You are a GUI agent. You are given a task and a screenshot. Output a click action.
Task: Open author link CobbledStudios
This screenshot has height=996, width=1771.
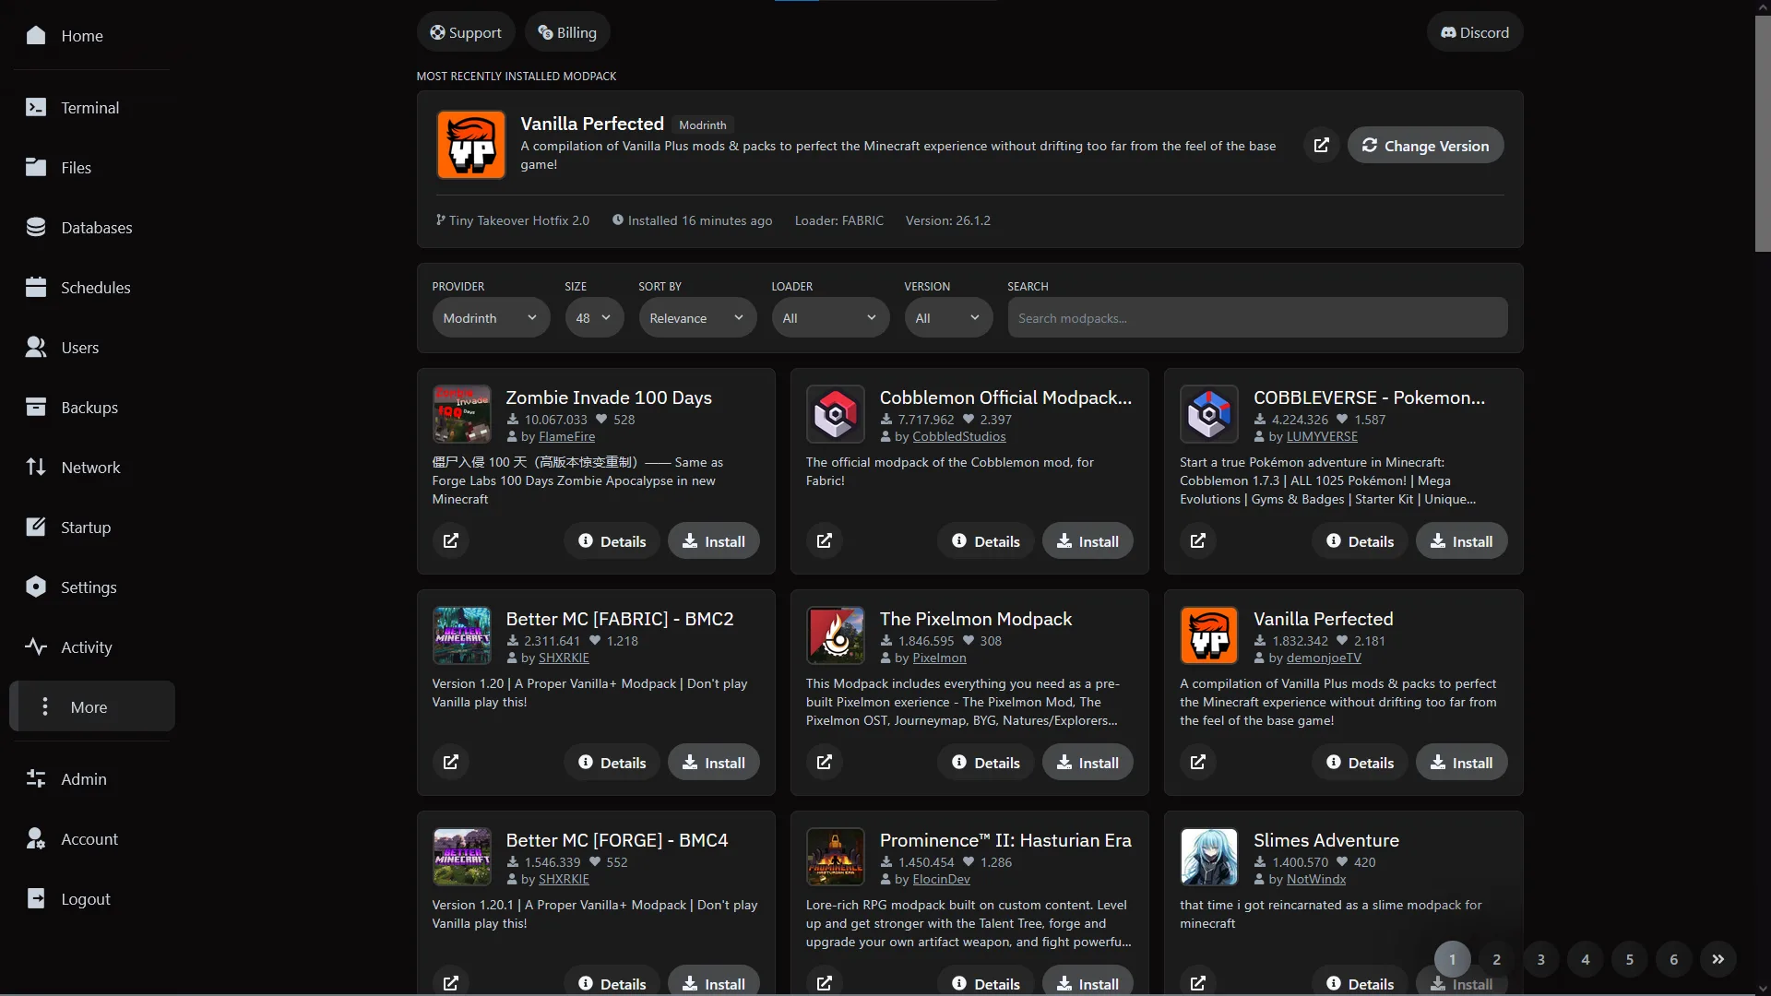pyautogui.click(x=959, y=436)
